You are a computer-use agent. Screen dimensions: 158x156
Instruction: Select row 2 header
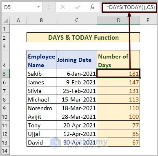click(6, 37)
